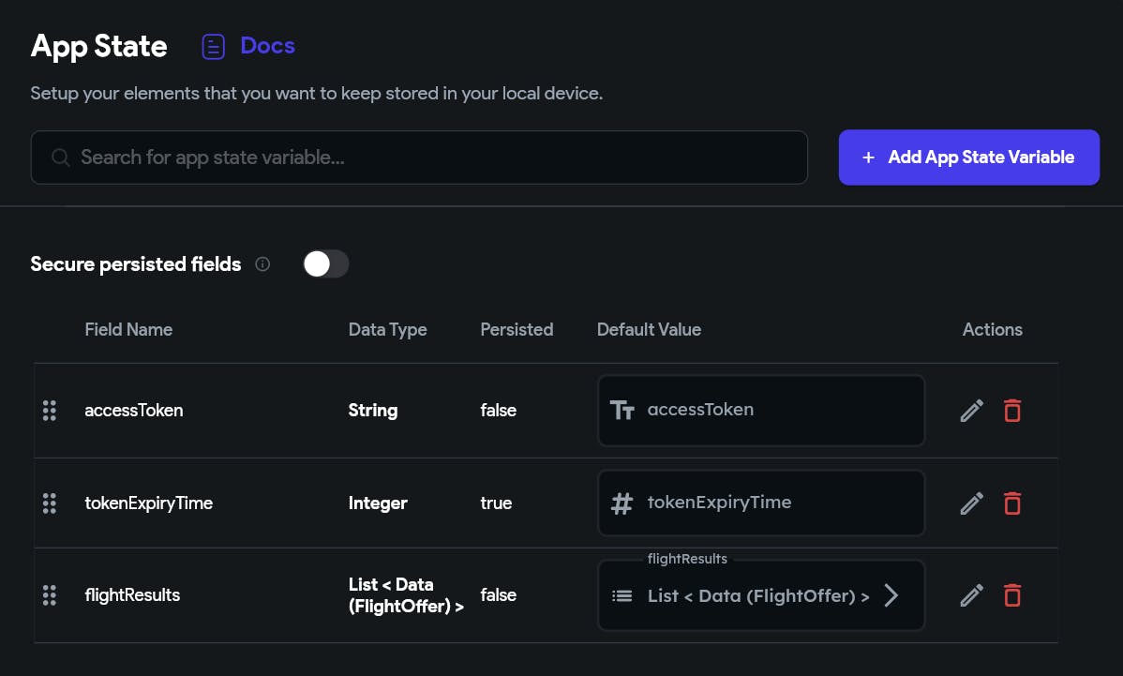Remove flightResults using the red trash icon
The height and width of the screenshot is (676, 1123).
point(1012,595)
